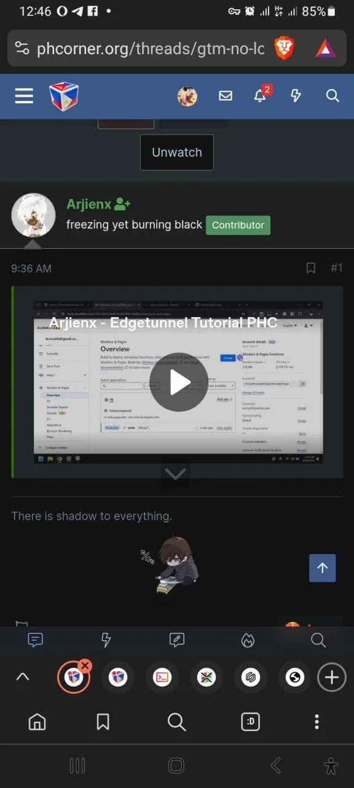Open the Arjienx username link
The height and width of the screenshot is (788, 354).
(88, 204)
